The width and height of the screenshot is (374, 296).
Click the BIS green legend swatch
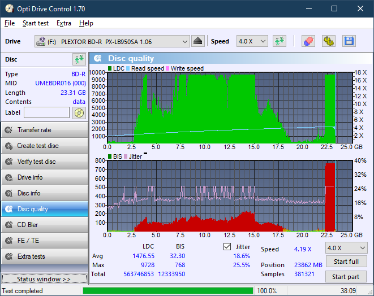[110, 156]
